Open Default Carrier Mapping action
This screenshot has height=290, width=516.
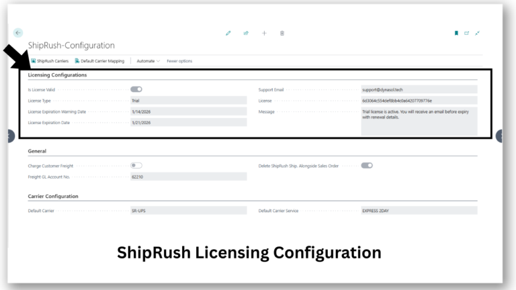coord(99,61)
